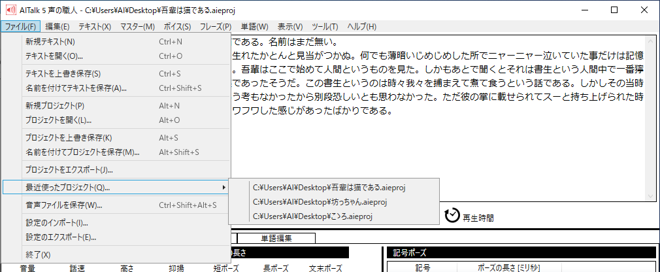Open the フレーズ(P) menu
Viewport: 660px width, 272px height.
pyautogui.click(x=216, y=27)
